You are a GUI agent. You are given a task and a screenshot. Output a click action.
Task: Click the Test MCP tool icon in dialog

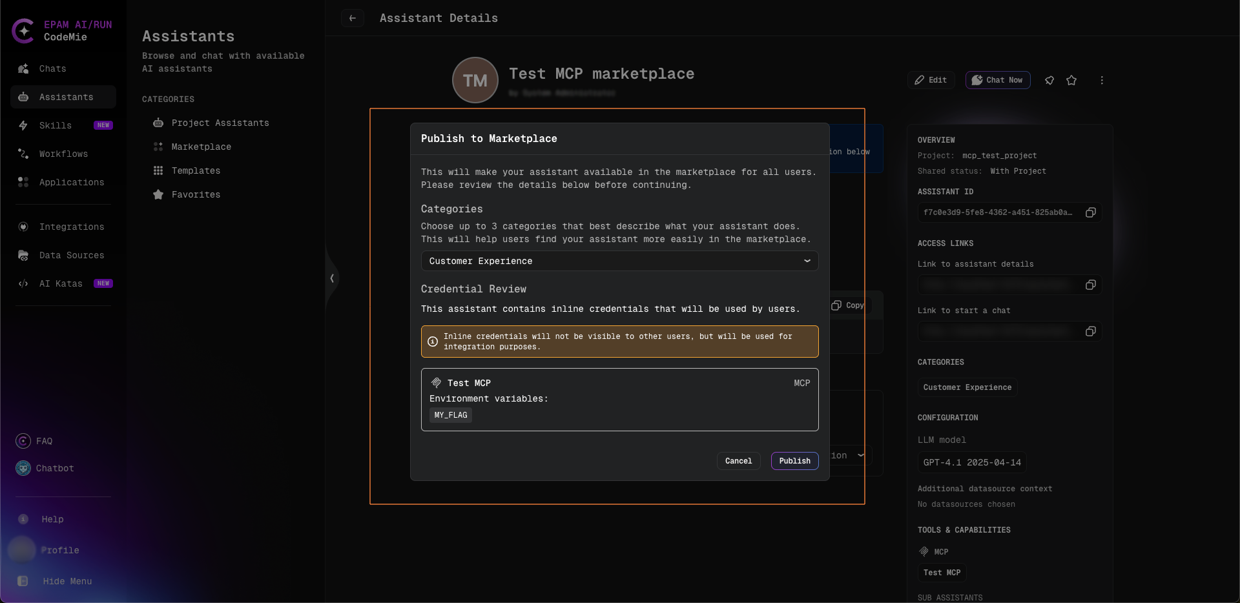(x=437, y=383)
